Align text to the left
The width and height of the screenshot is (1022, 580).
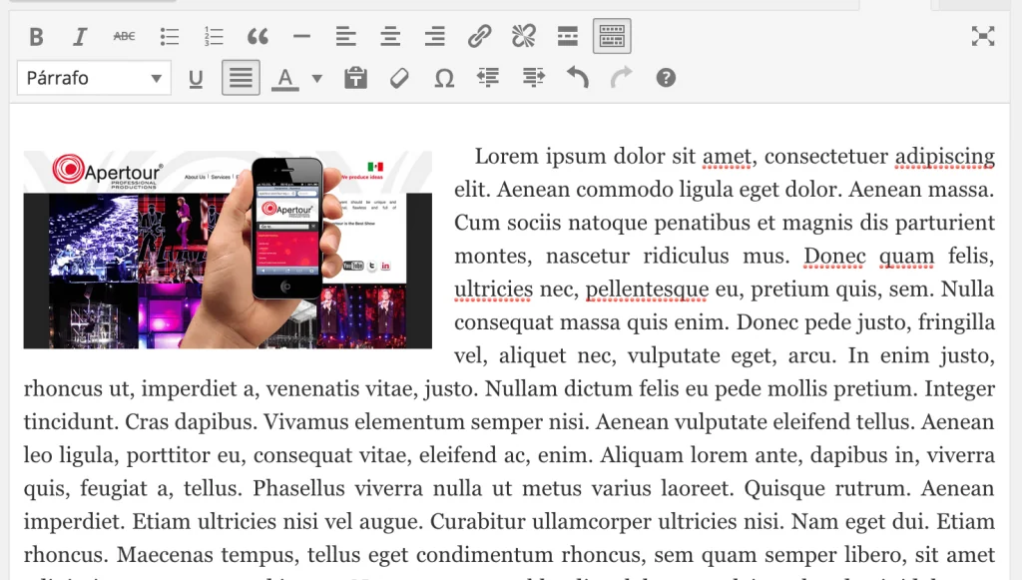[x=345, y=37]
